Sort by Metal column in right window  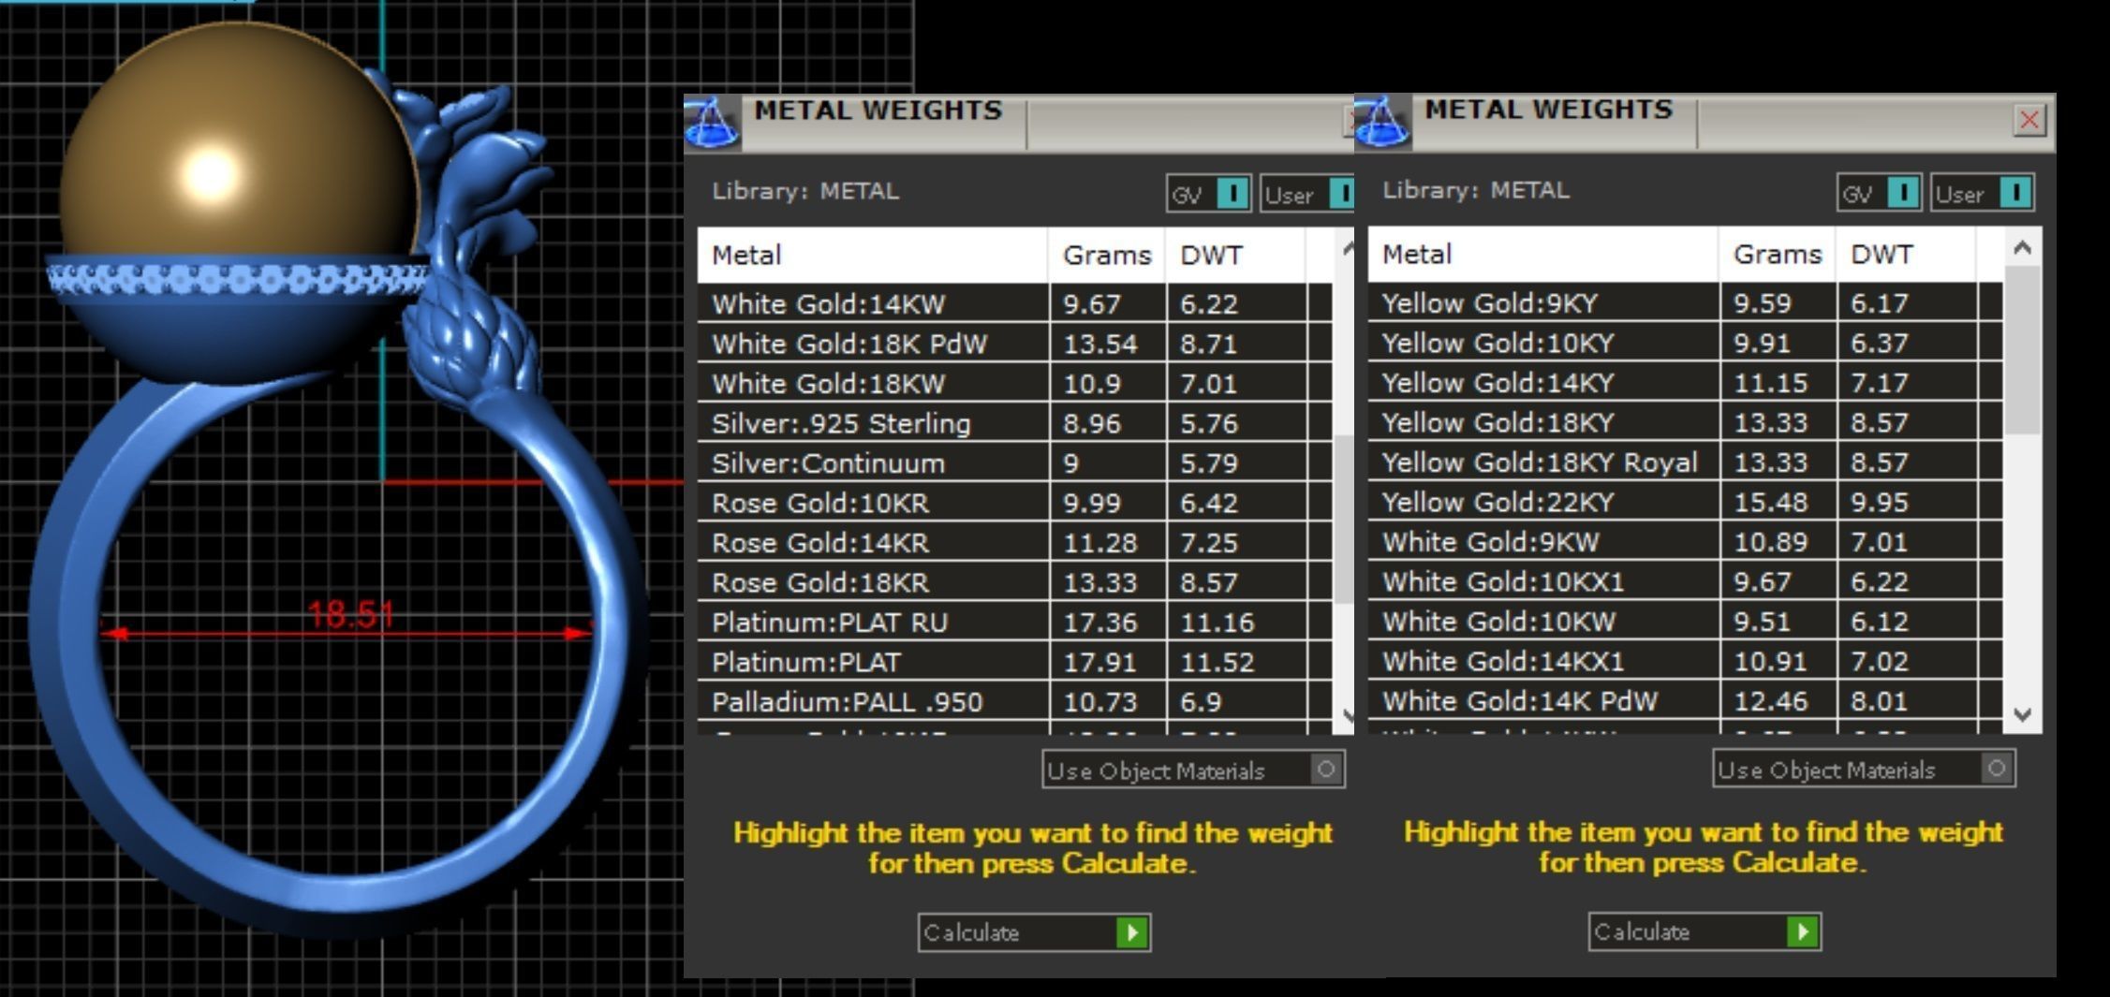[x=1543, y=254]
